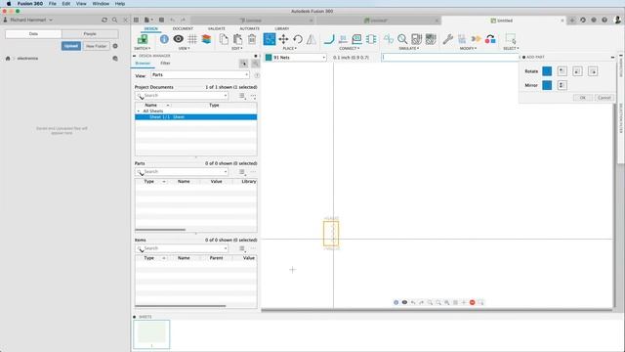Open the sheet 1 thumbnail
This screenshot has width=625, height=352.
(151, 334)
